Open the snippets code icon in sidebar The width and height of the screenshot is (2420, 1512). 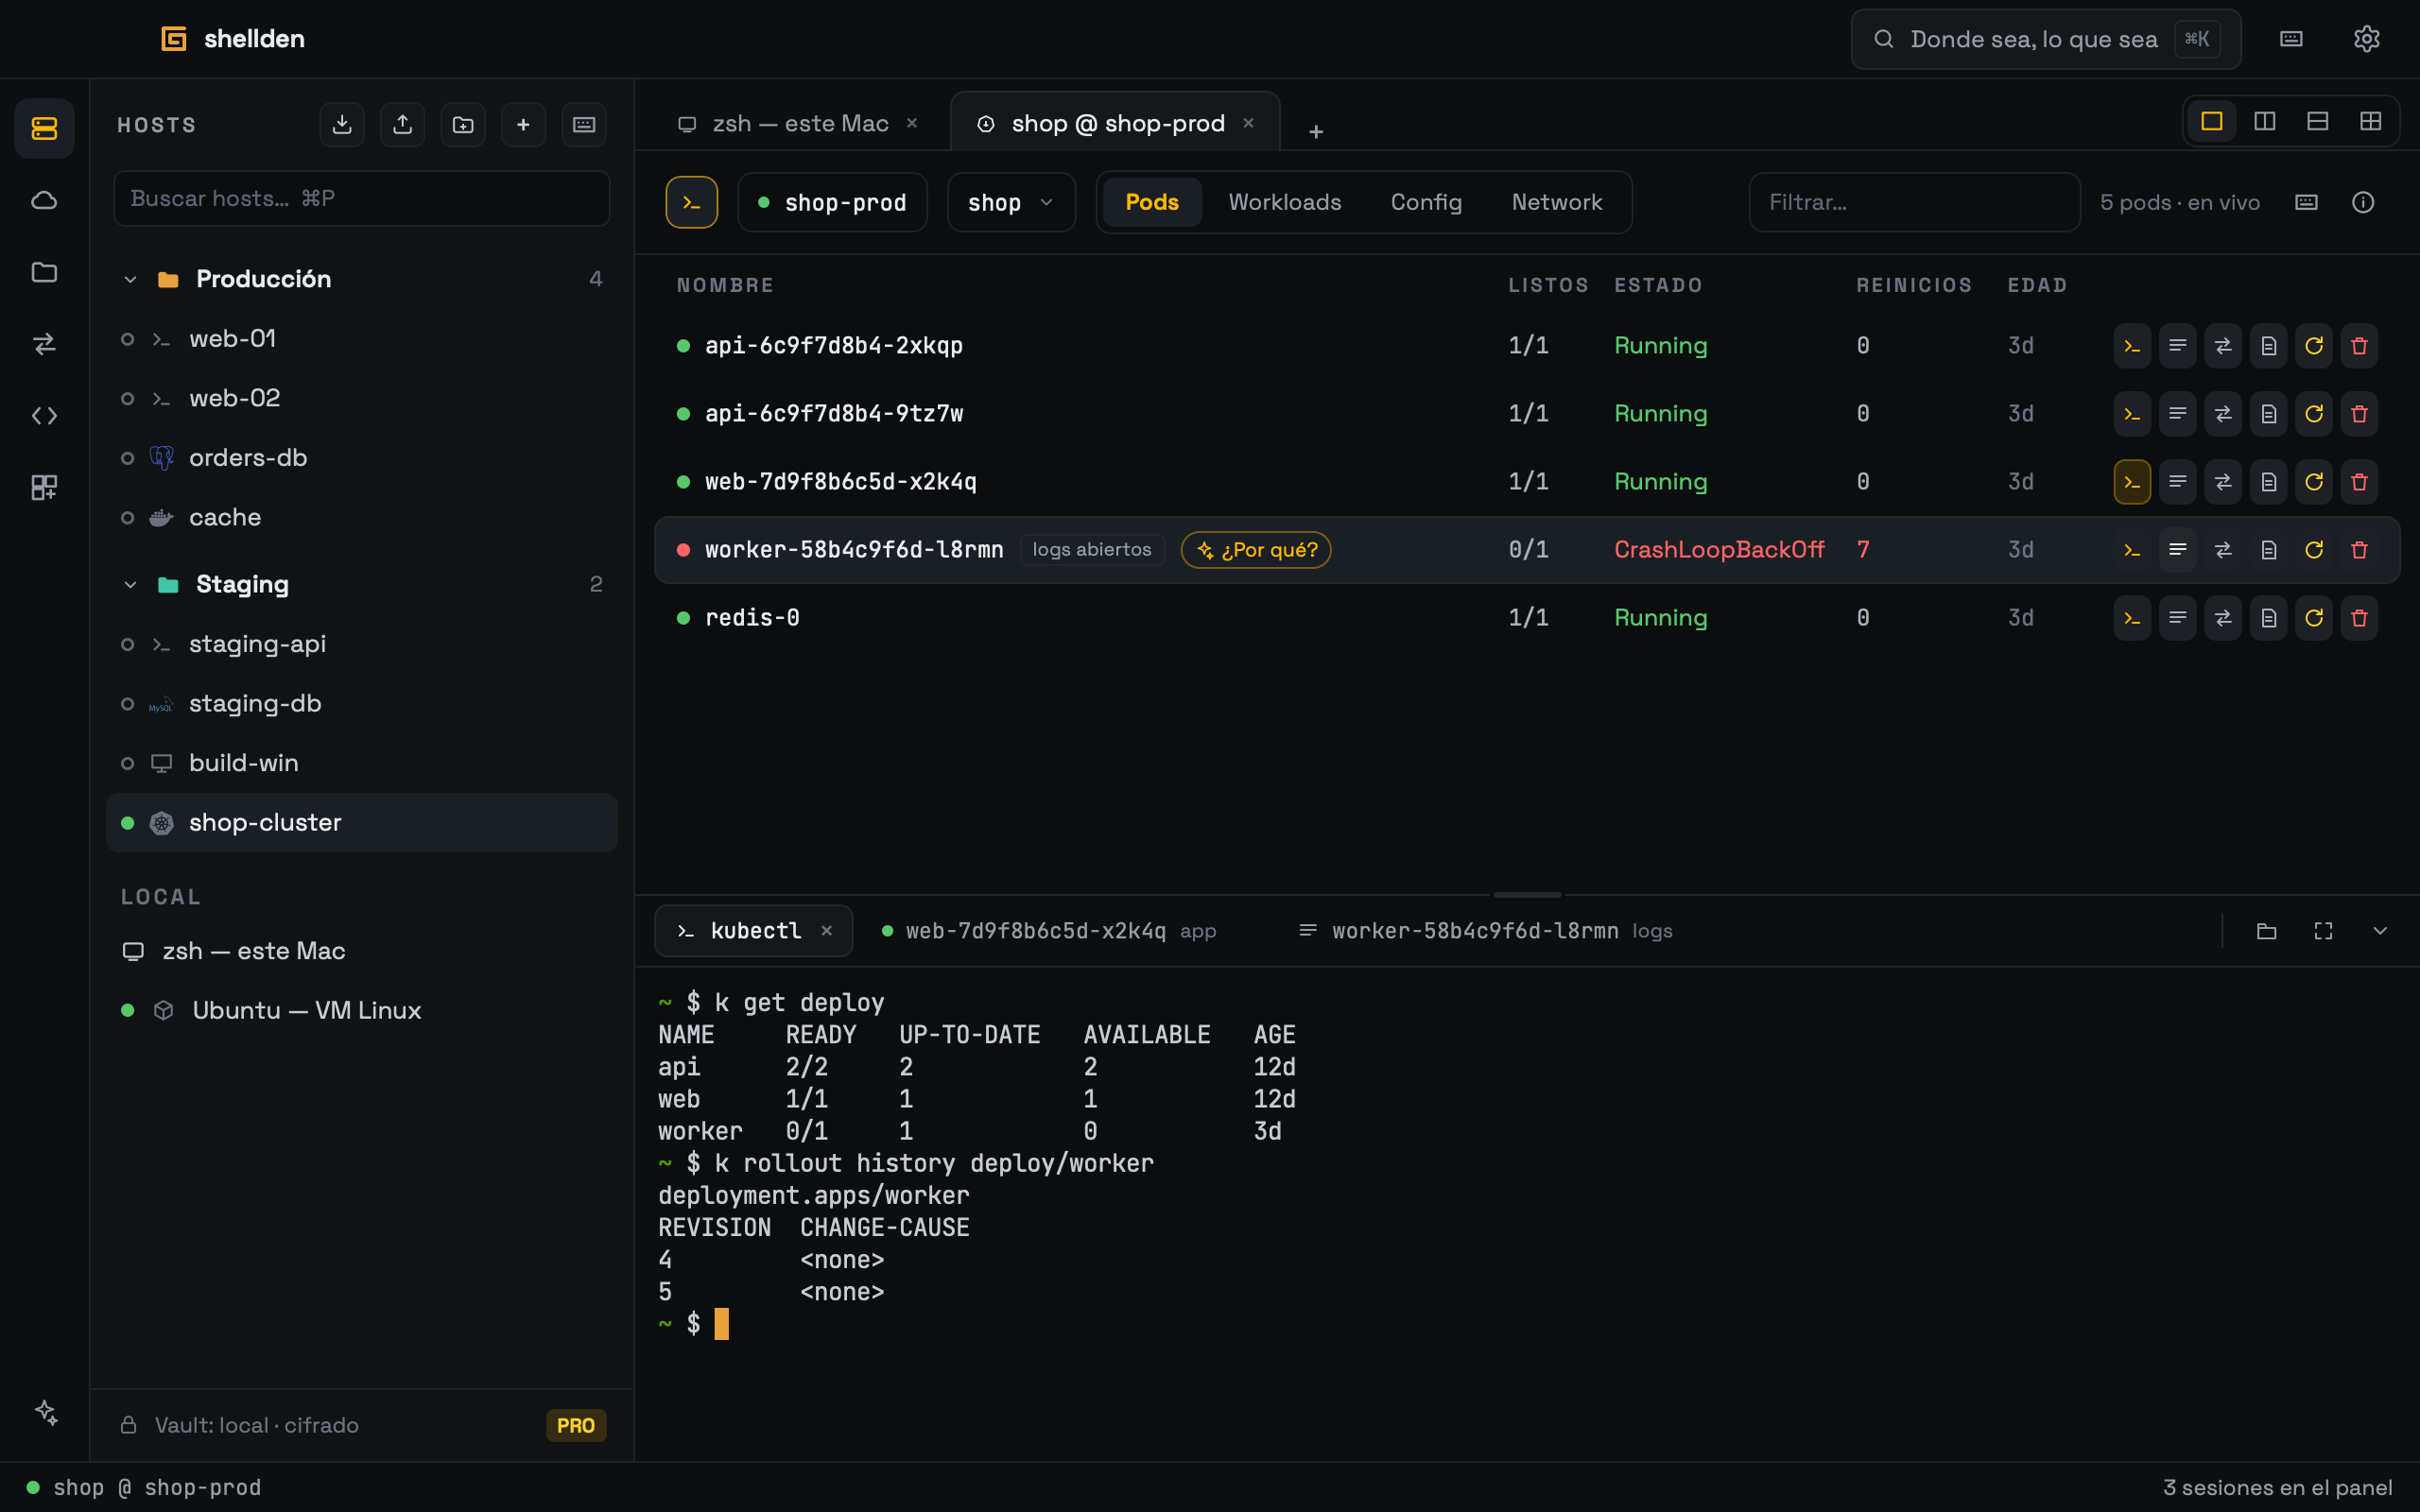44,416
